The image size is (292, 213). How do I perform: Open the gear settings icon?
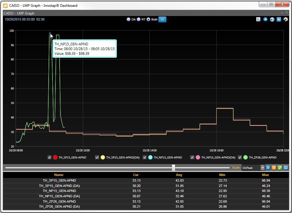click(285, 19)
